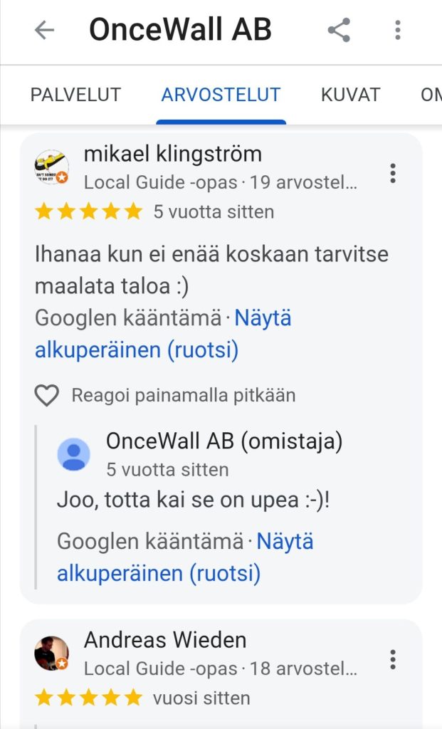The width and height of the screenshot is (442, 729).
Task: Tap the OnceWall AB owner avatar
Action: tap(74, 455)
